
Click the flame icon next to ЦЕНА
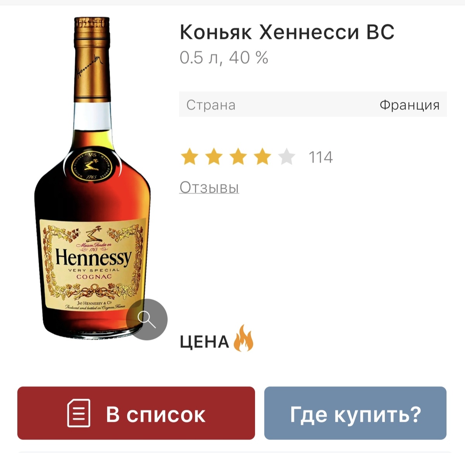(x=243, y=338)
